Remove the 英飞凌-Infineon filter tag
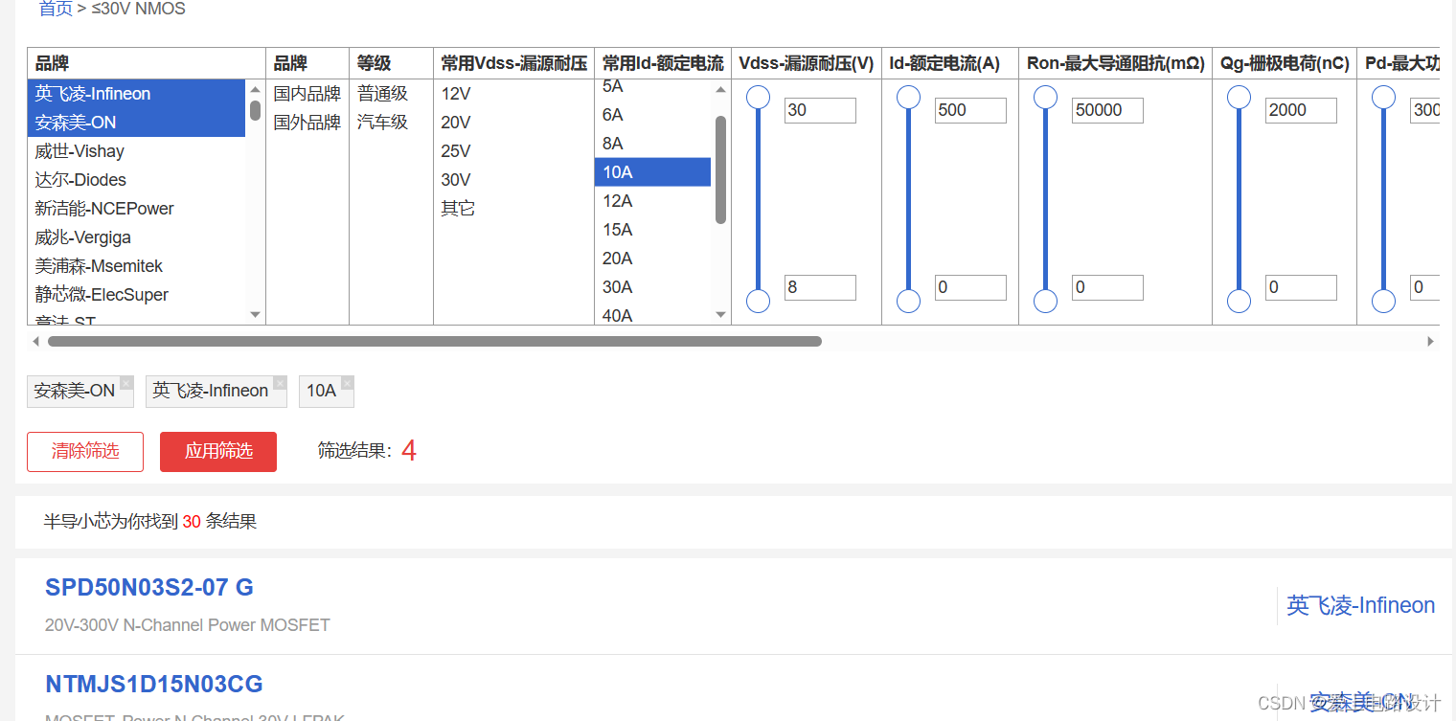 [280, 383]
